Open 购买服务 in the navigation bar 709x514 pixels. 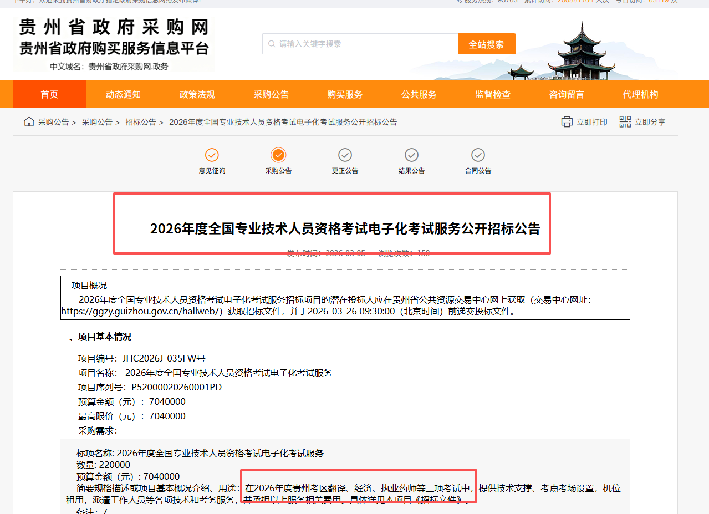345,94
